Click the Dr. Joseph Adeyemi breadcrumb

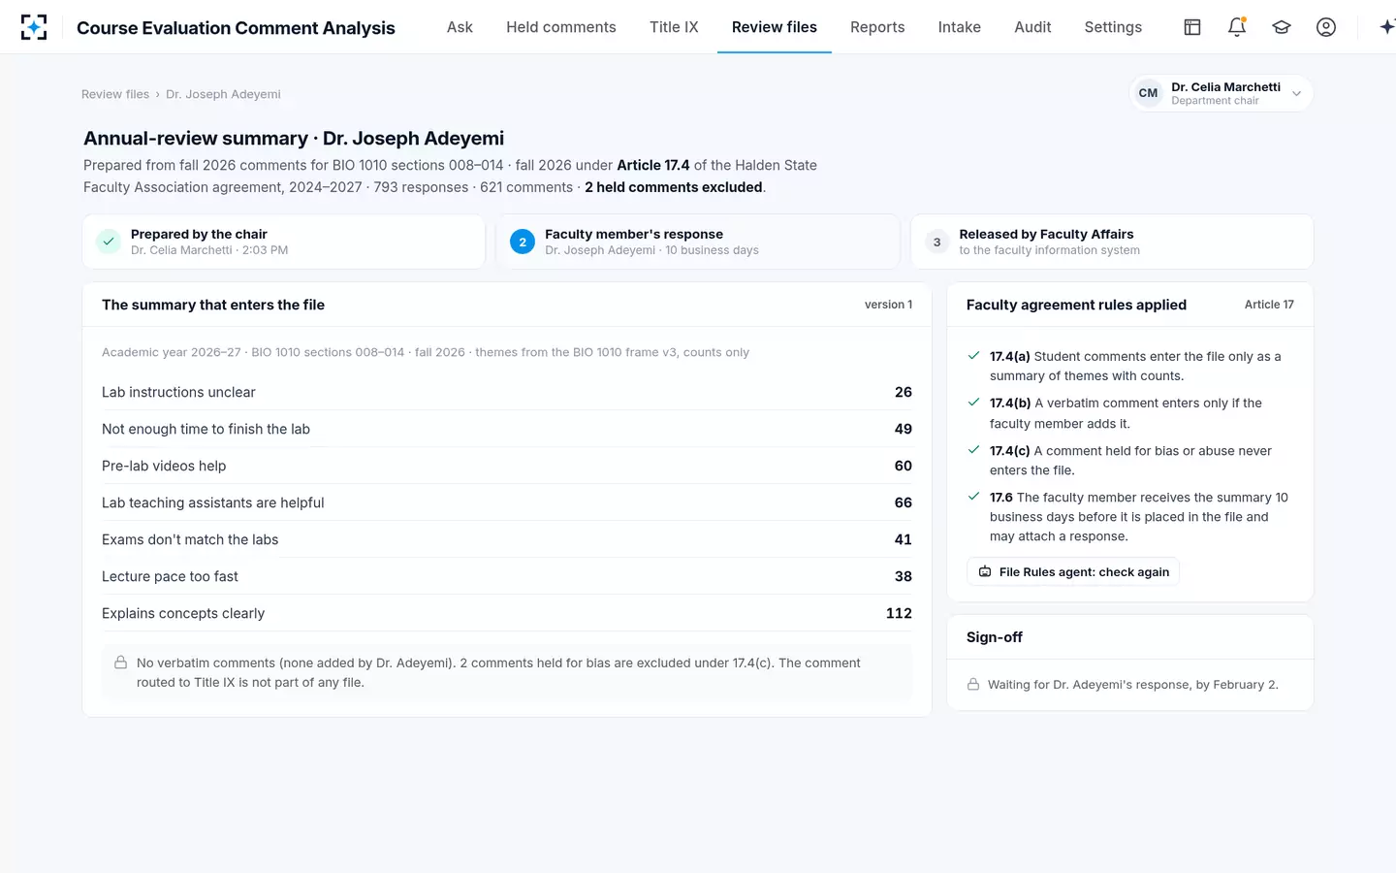[x=223, y=94]
